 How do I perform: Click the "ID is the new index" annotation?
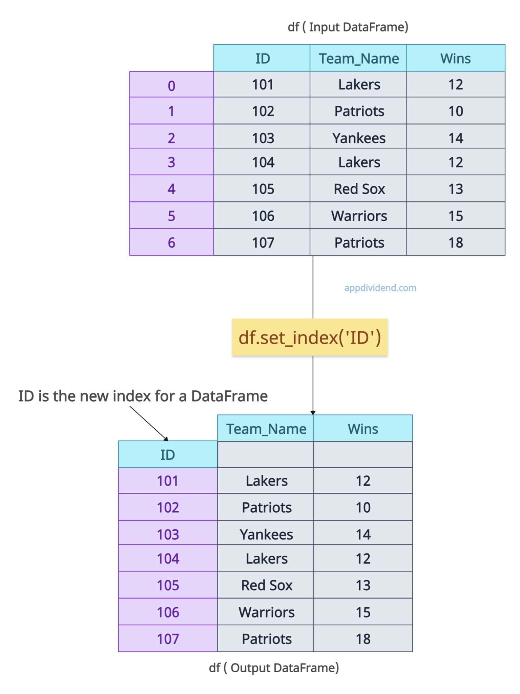(x=143, y=396)
